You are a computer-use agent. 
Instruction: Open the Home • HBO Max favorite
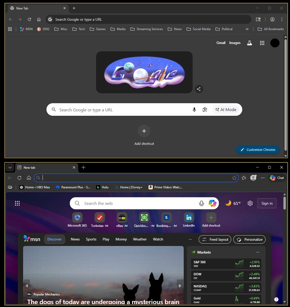[35, 187]
